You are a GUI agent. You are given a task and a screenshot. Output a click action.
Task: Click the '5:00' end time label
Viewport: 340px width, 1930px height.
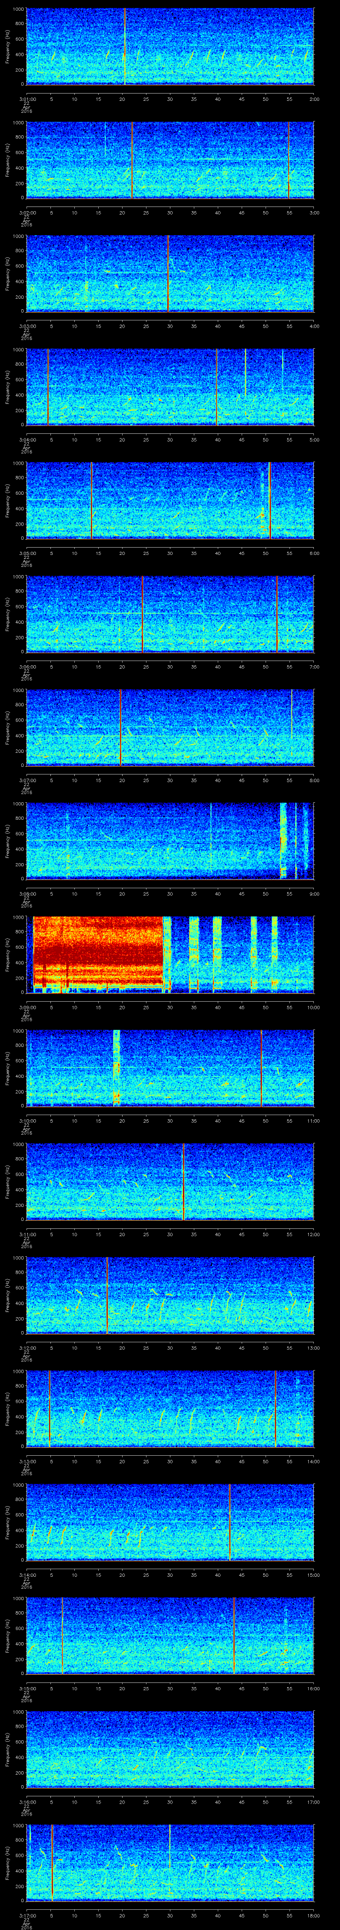pos(314,439)
